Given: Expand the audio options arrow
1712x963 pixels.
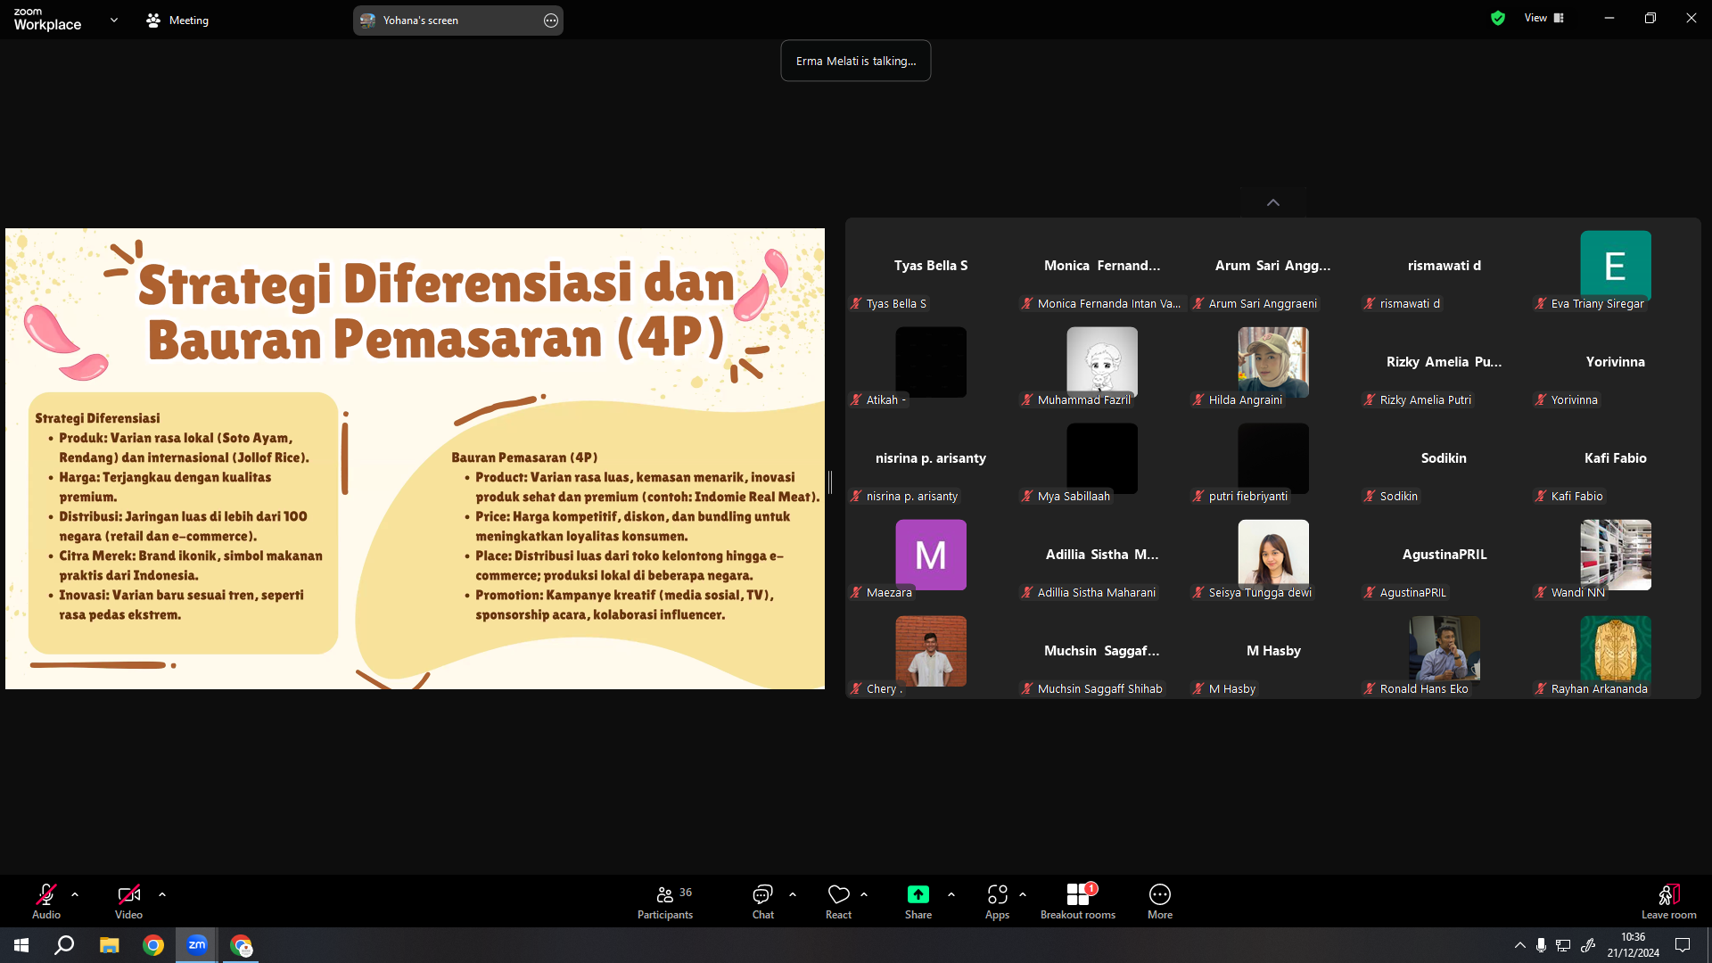Looking at the screenshot, I should coord(75,894).
